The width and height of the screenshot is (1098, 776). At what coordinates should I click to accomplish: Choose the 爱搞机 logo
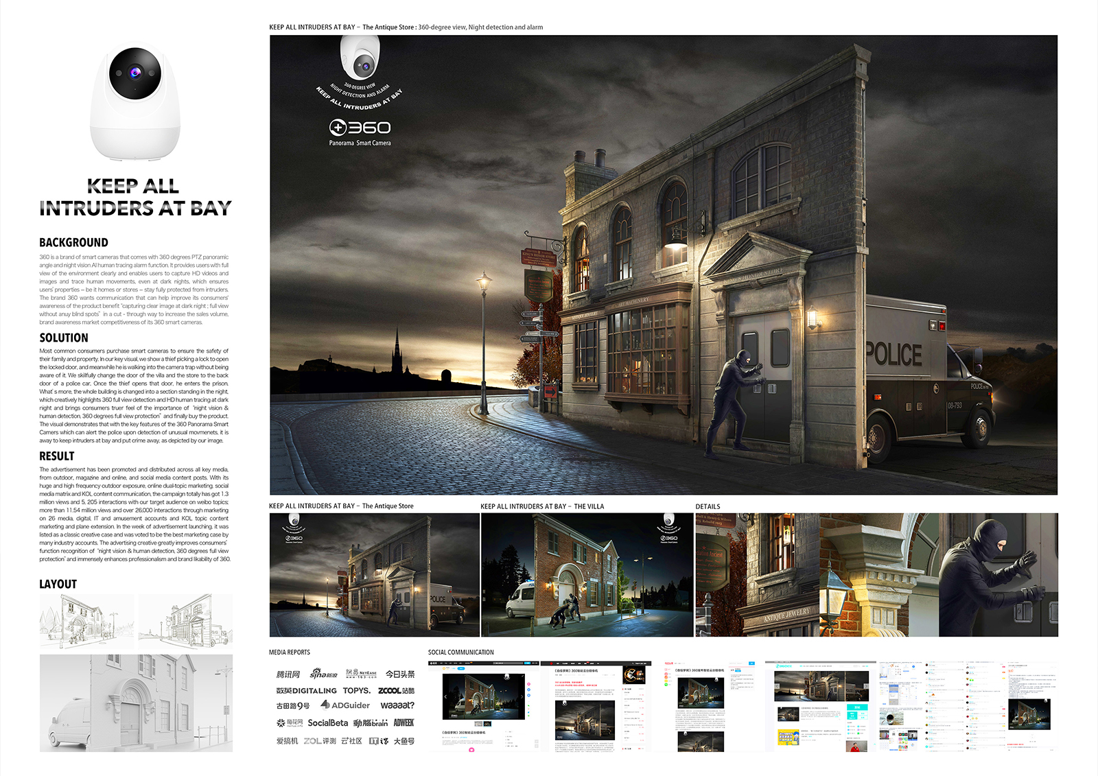(287, 741)
